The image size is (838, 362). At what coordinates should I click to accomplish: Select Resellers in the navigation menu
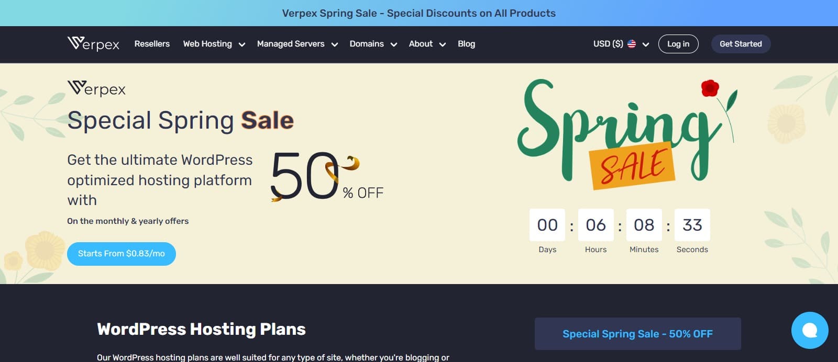coord(152,44)
